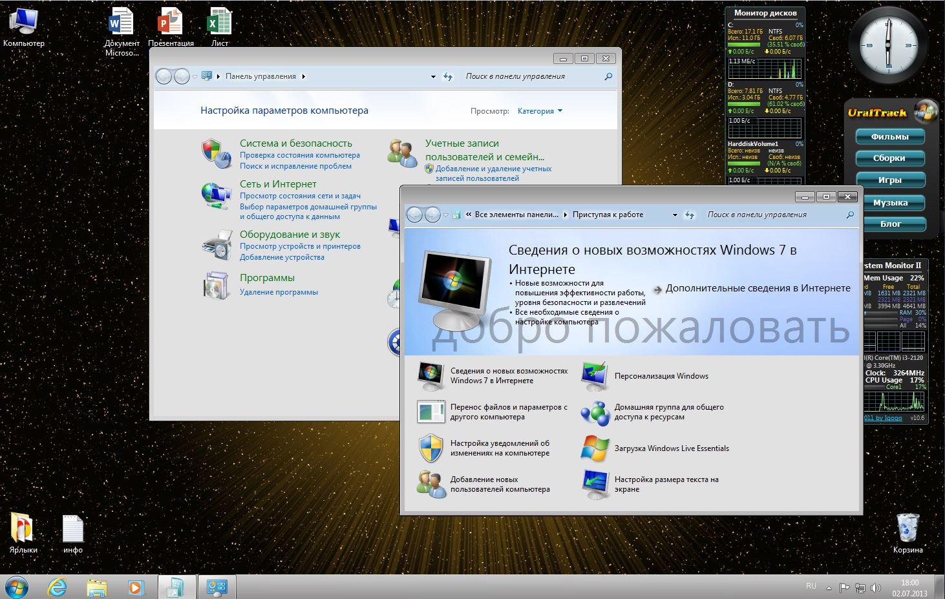
Task: Expand the address history dropdown in Панель управления
Action: click(x=433, y=76)
